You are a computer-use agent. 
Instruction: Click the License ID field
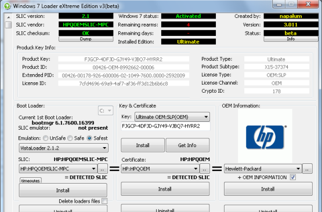tap(124, 83)
